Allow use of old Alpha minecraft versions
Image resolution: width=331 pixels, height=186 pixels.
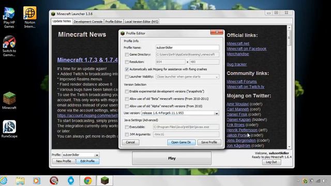click(127, 106)
